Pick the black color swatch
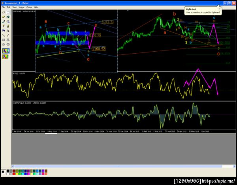Image resolution: width=237 pixels, height=185 pixels. click(x=8, y=171)
